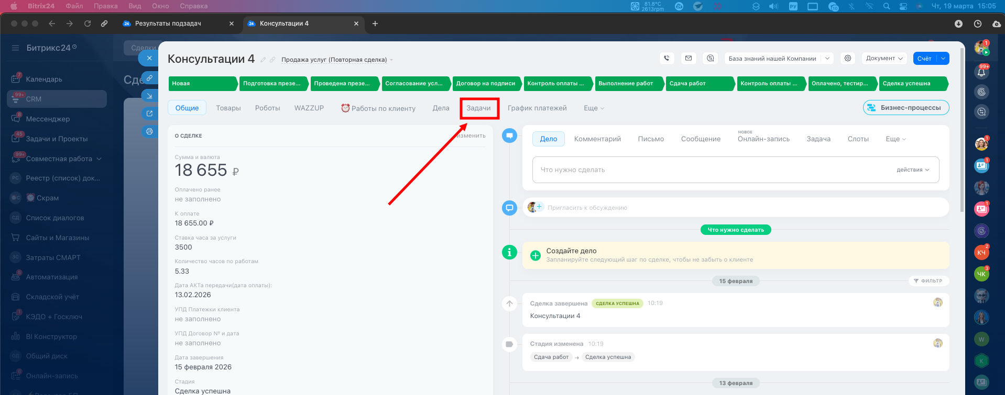Click the downloads icon in browser toolbar

pos(958,24)
